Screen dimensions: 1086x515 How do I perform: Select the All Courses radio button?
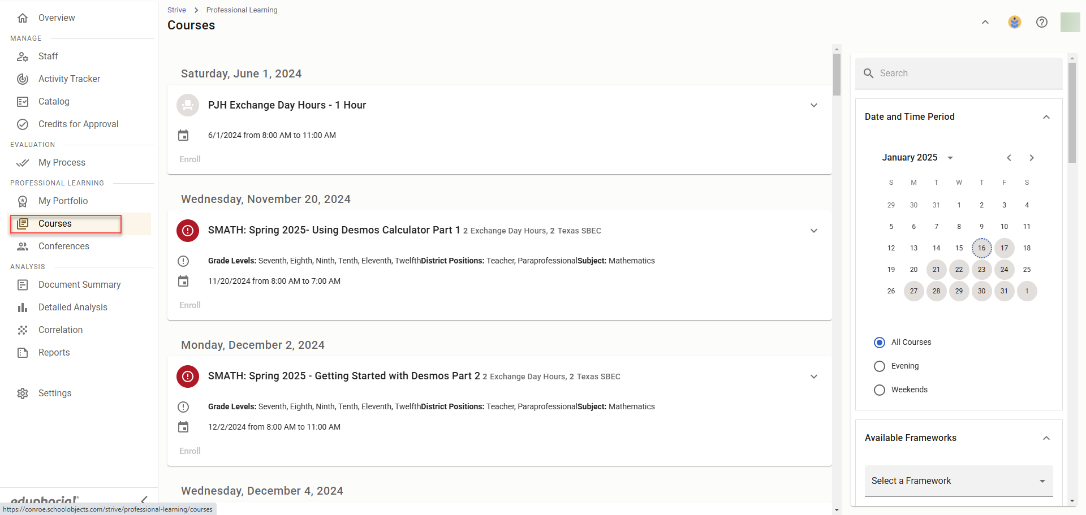[880, 343]
